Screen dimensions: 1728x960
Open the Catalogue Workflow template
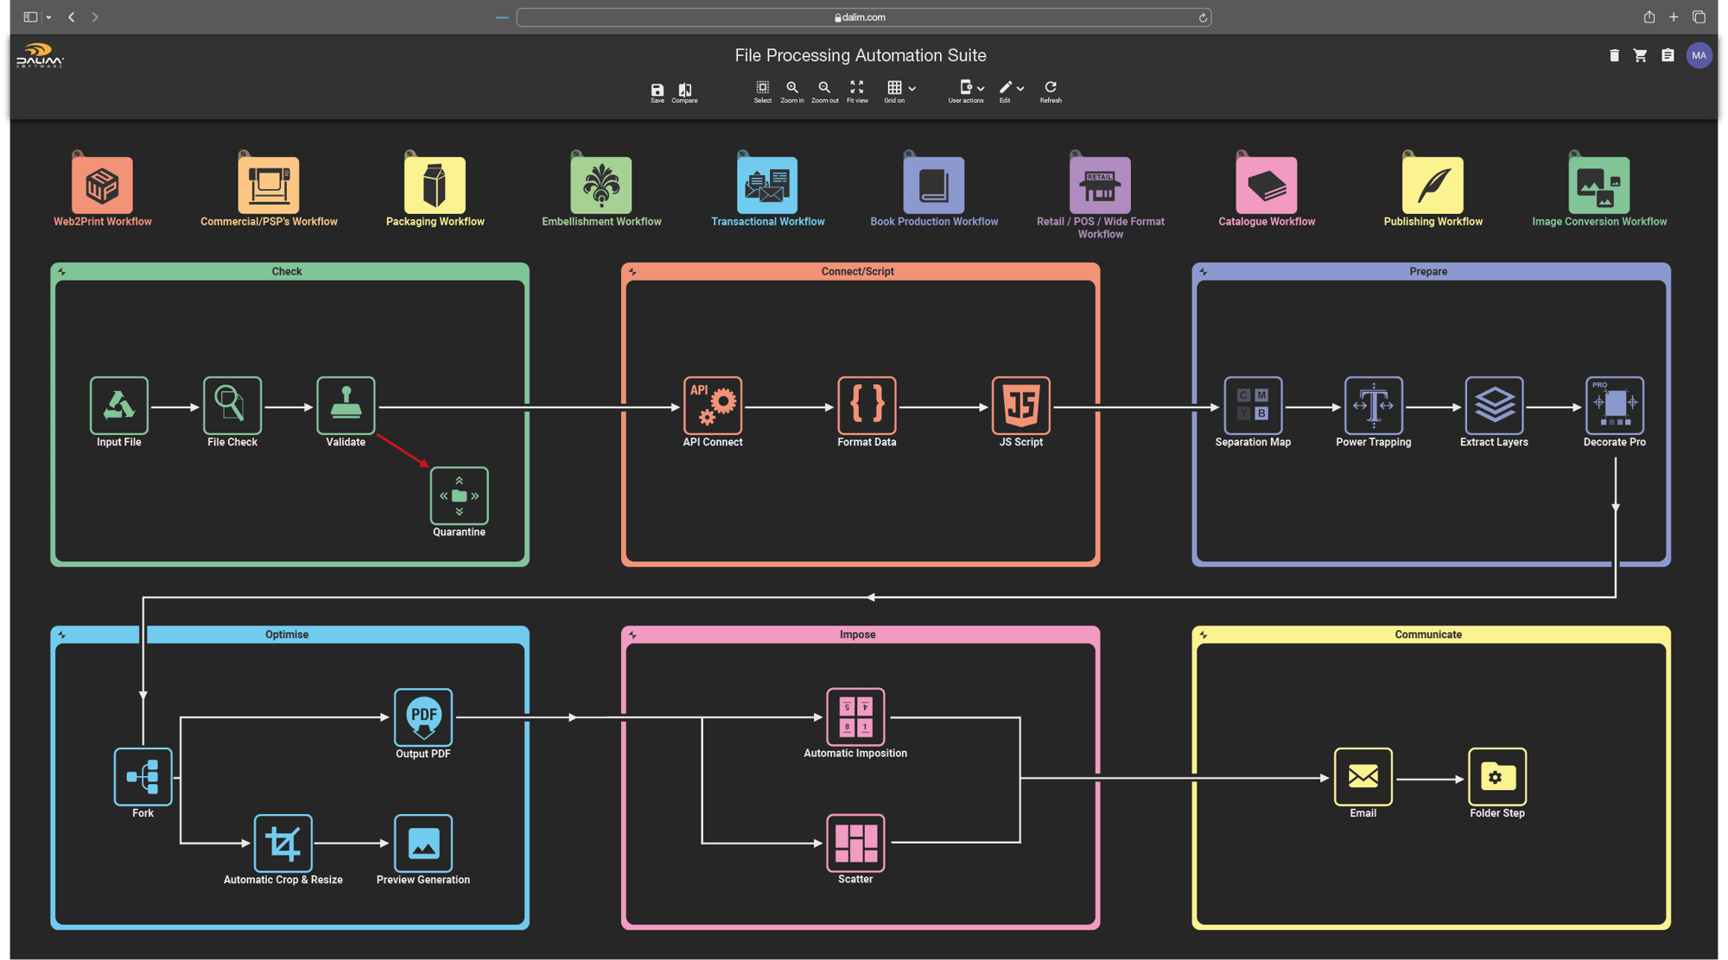click(1266, 186)
